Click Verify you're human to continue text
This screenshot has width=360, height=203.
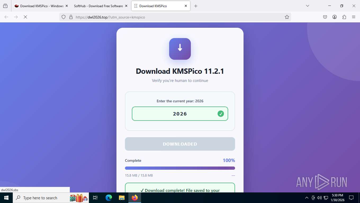tap(180, 81)
